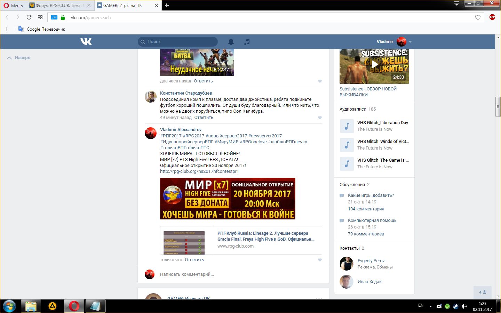Bookmark page with the heart icon

pos(478,17)
